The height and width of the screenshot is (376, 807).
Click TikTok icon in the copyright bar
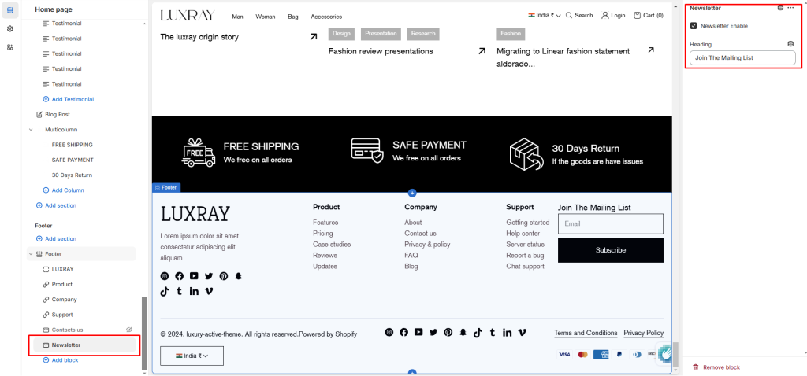[x=478, y=332]
